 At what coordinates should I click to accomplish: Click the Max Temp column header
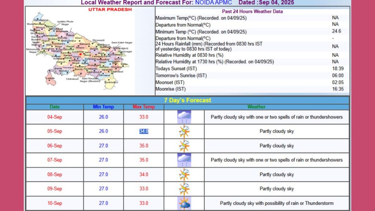(x=144, y=107)
